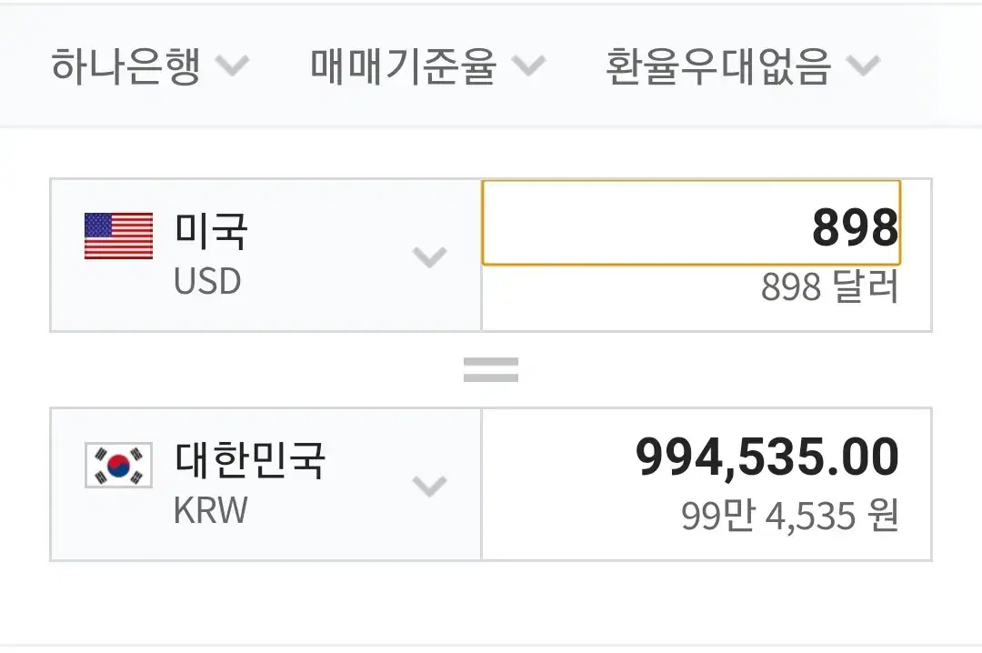Click the 898 달러 caption text
Viewport: 982px width, 653px height.
click(x=829, y=288)
